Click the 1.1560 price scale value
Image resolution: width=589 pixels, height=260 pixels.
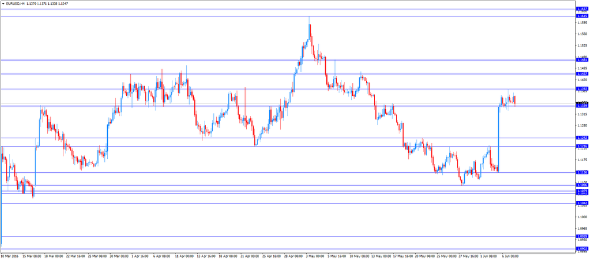point(582,34)
